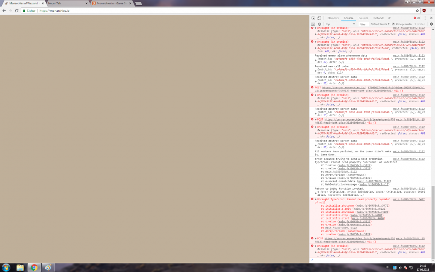
Task: Click the console scrollbar down arrow
Action: 433,262
